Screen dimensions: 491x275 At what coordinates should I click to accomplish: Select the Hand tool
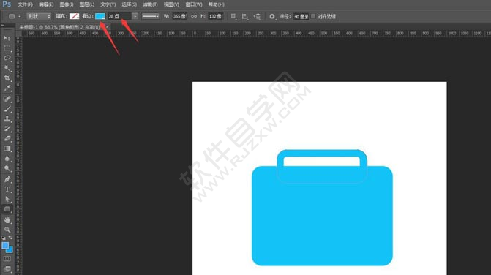7,220
